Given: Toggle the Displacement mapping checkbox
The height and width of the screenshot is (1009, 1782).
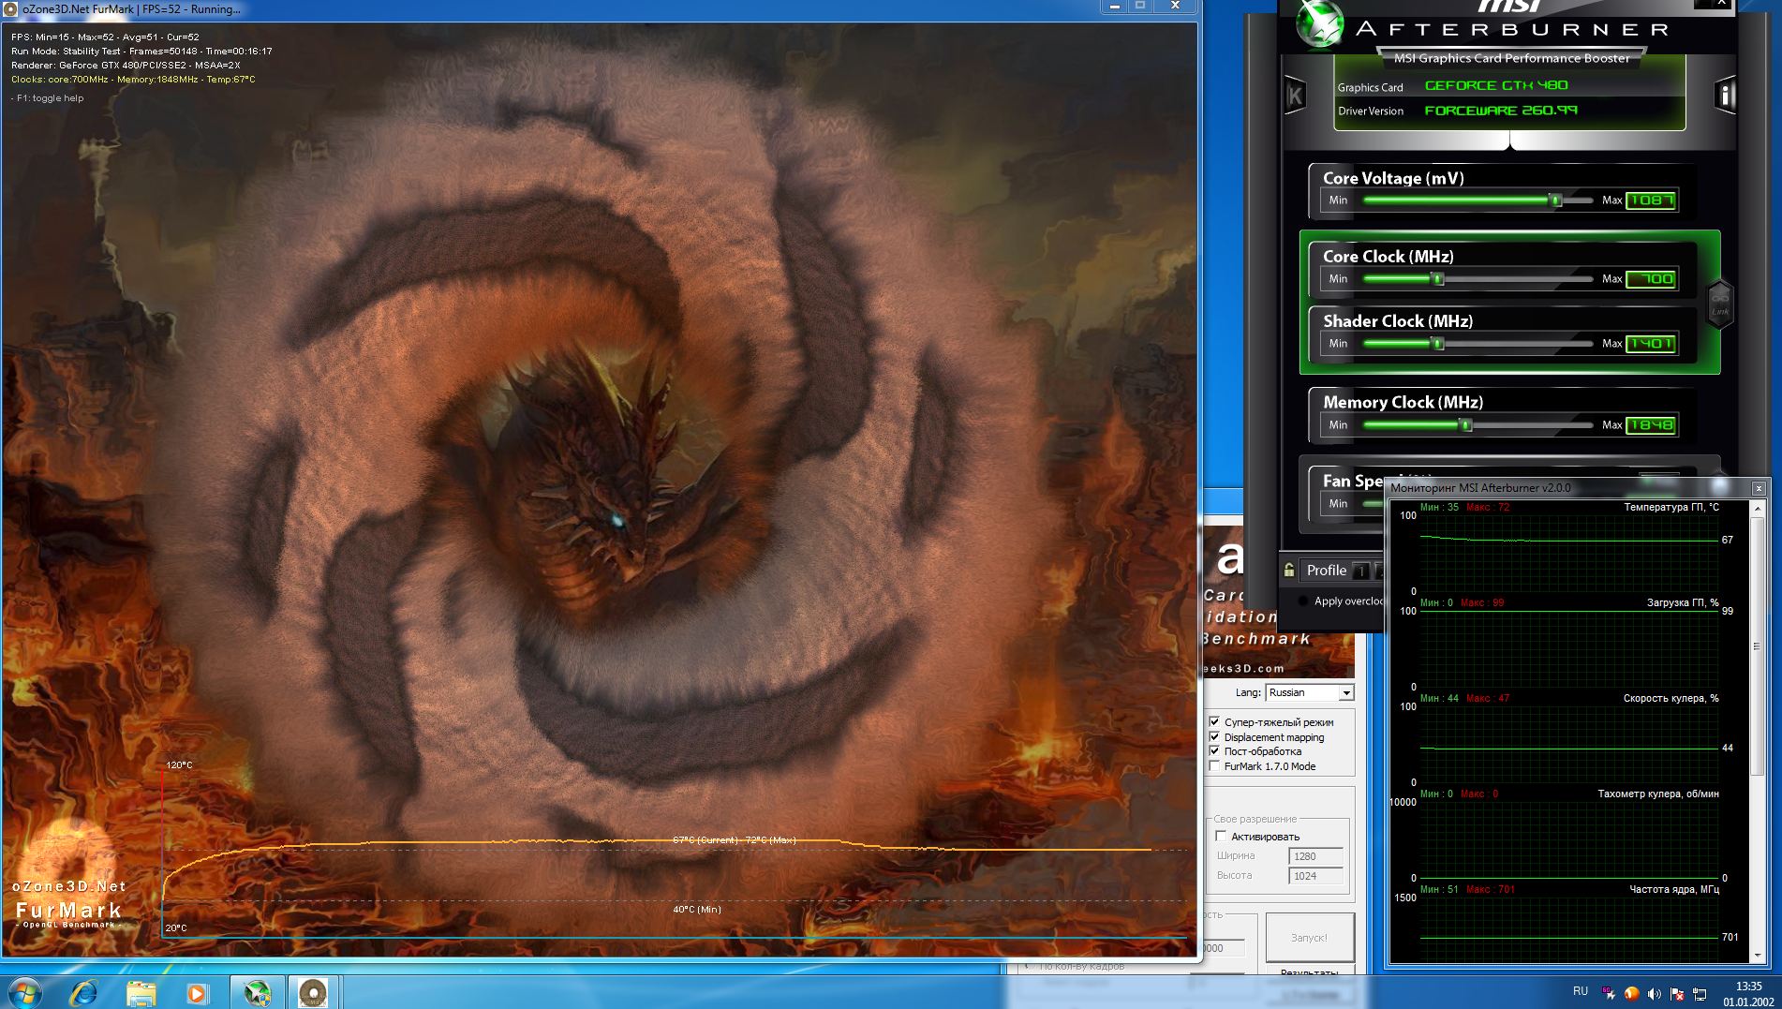Looking at the screenshot, I should [1214, 737].
